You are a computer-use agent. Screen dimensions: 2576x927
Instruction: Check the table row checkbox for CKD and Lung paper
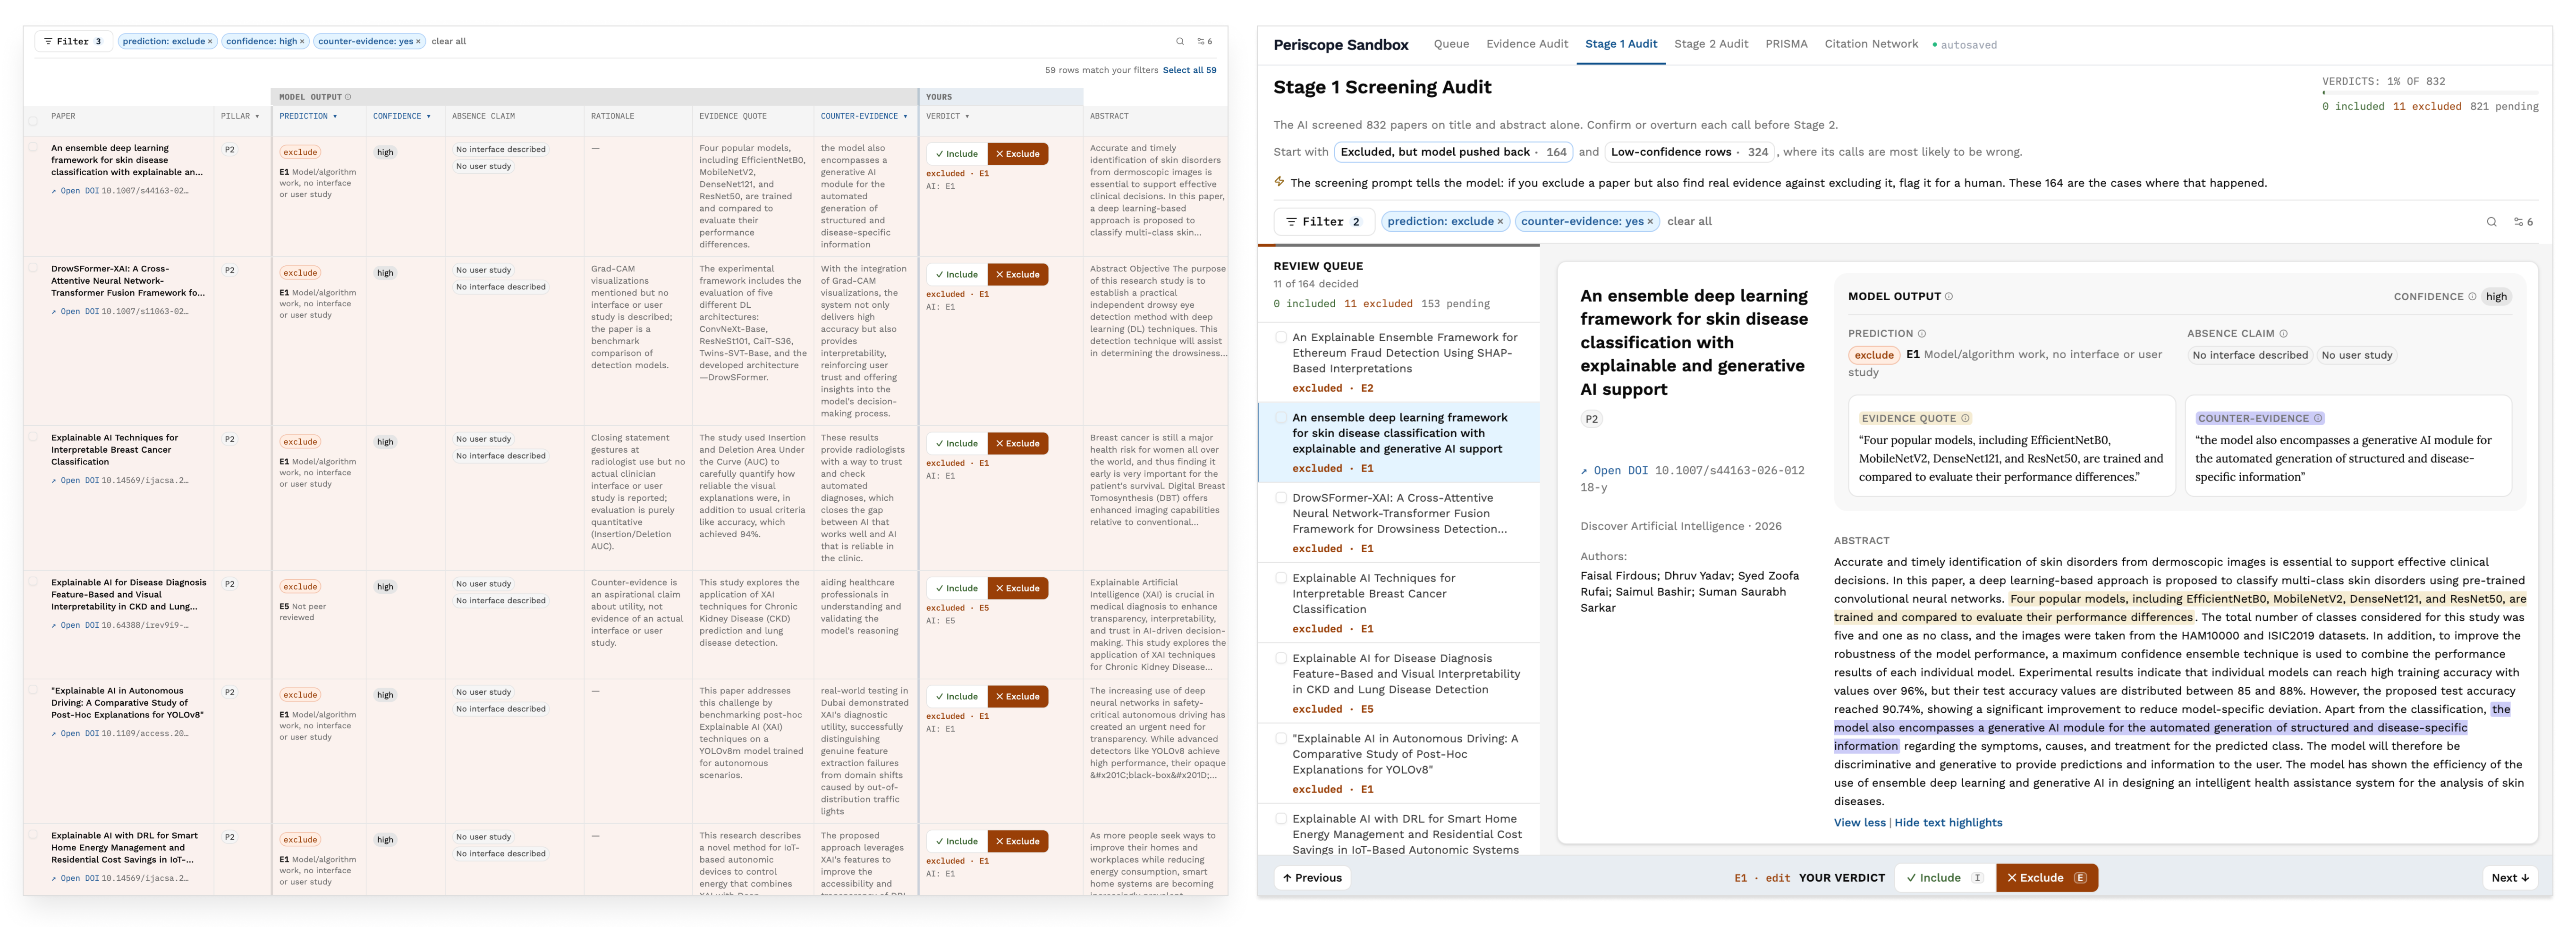pos(33,581)
